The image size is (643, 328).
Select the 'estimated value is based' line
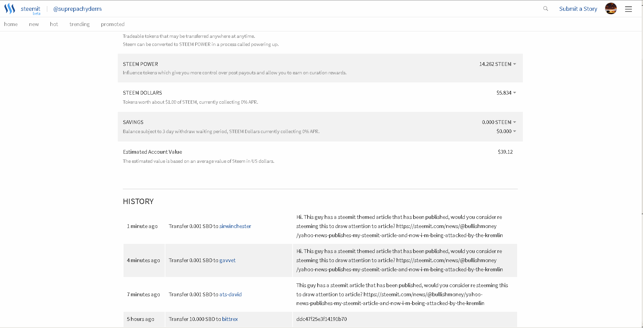tap(198, 161)
